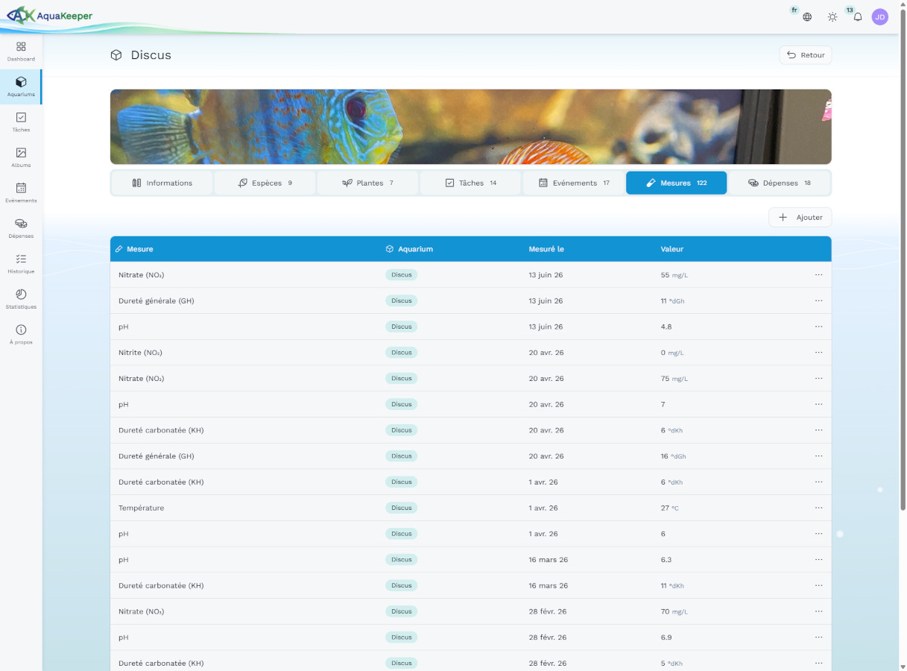Image resolution: width=907 pixels, height=671 pixels.
Task: Switch to the Informations tab
Action: coord(162,183)
